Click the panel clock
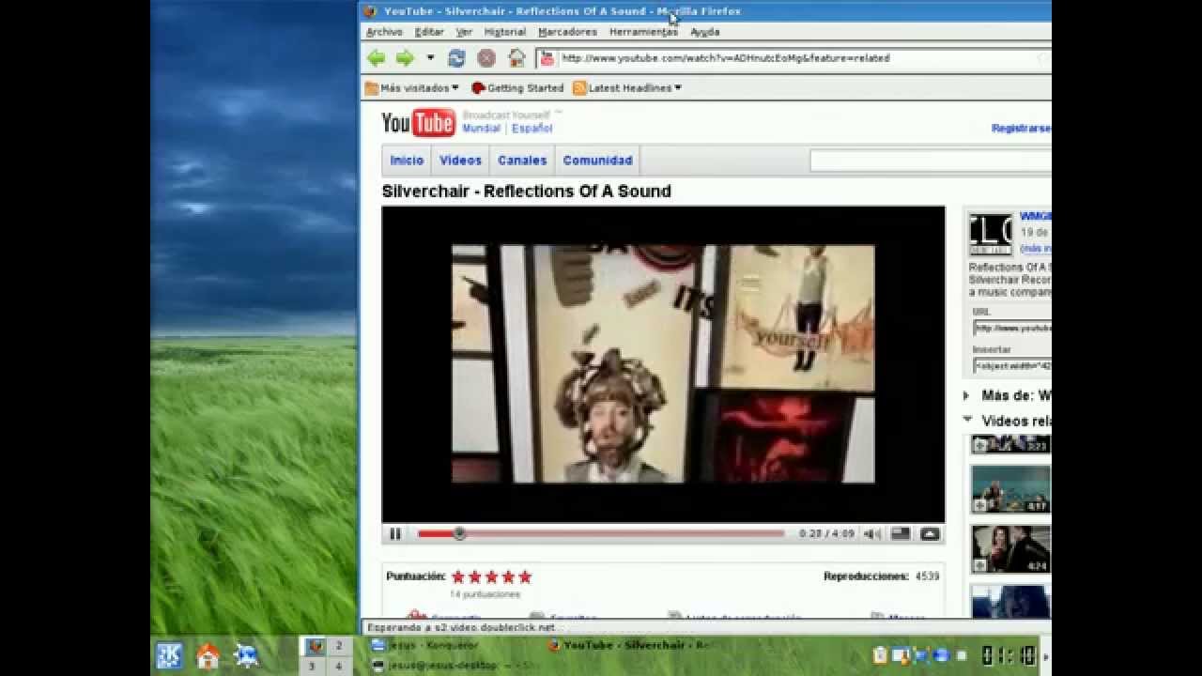Screen dimensions: 1202x676 1009,655
